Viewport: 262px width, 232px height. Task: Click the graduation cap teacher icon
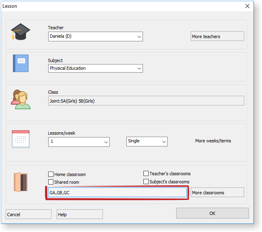tap(20, 32)
